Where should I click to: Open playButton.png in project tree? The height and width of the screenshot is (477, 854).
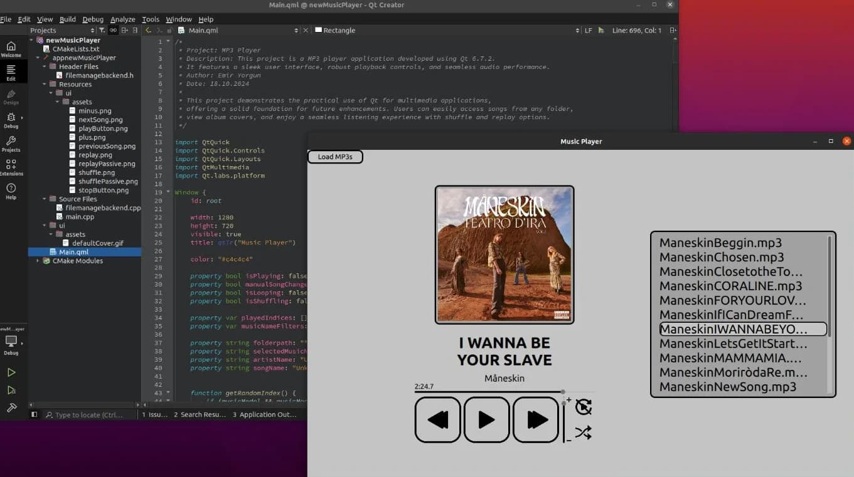pos(103,128)
